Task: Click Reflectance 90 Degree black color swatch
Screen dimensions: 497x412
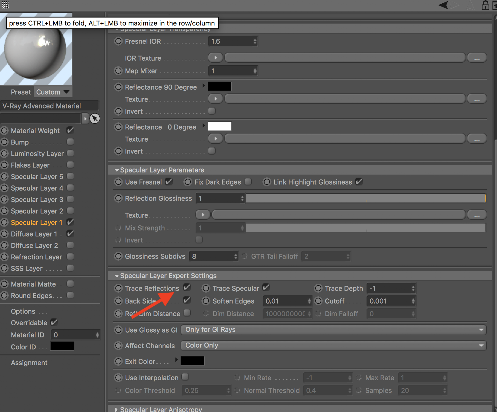Action: 220,86
